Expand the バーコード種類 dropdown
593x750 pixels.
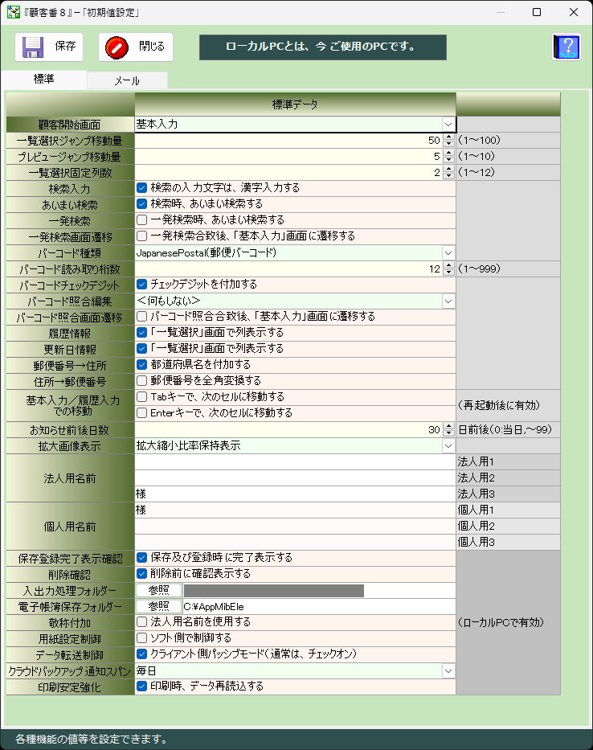[x=448, y=253]
